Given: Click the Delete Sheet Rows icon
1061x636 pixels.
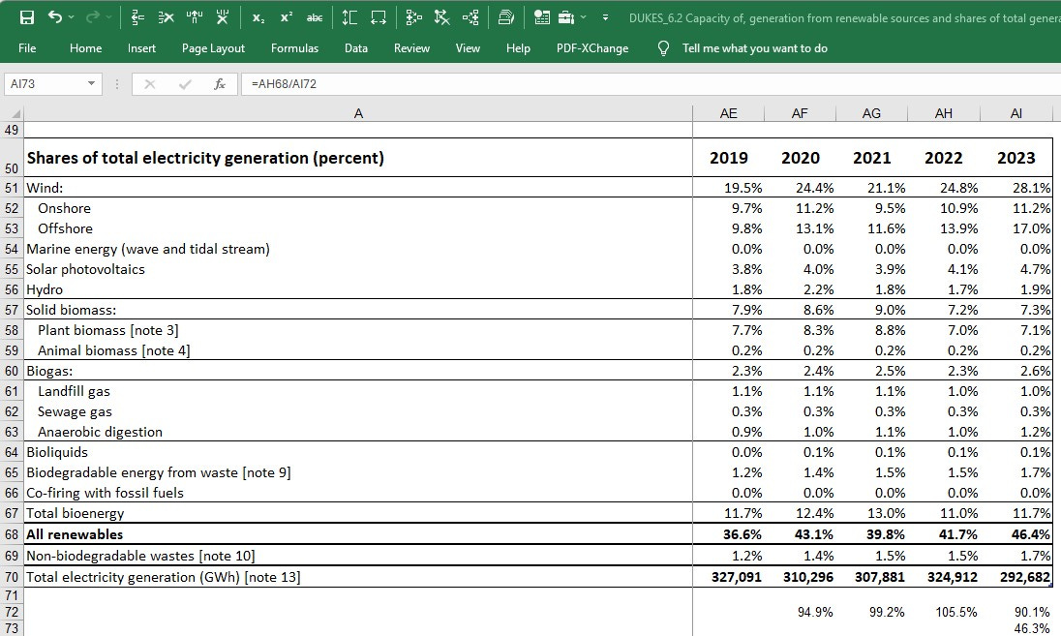Looking at the screenshot, I should 166,17.
